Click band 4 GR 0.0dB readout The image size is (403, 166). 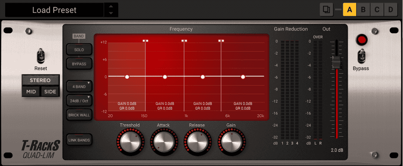(x=243, y=108)
